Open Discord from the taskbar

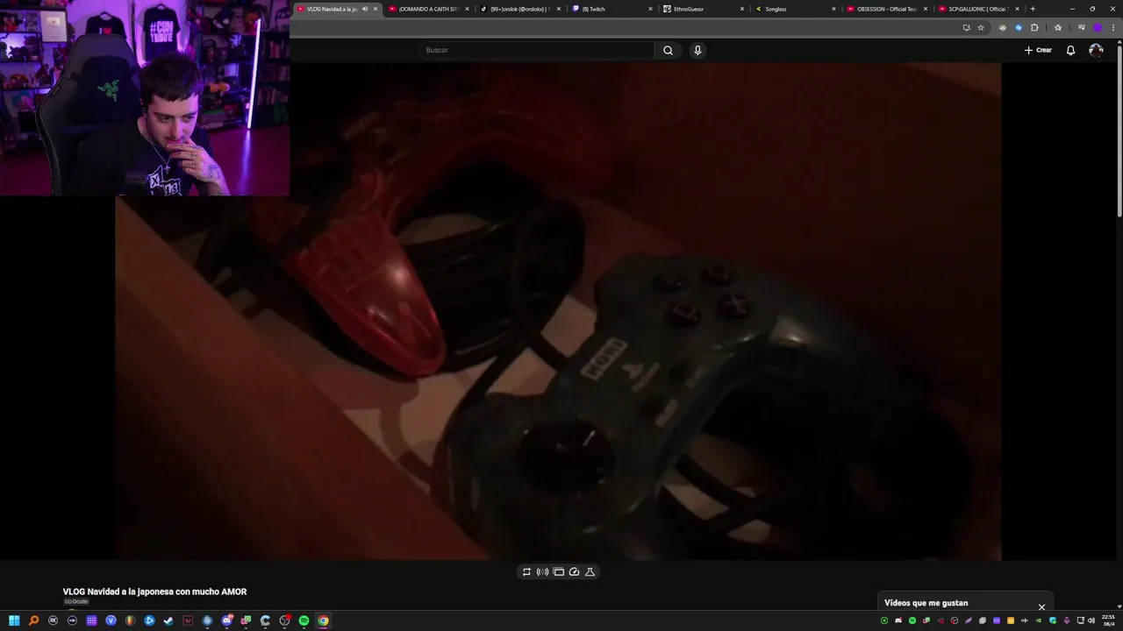click(x=227, y=620)
